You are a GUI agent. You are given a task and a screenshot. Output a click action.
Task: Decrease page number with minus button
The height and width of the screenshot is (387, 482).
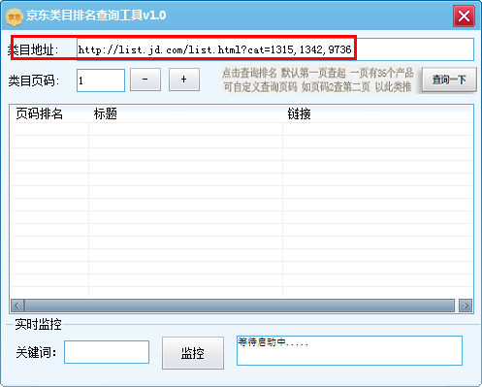click(x=145, y=80)
